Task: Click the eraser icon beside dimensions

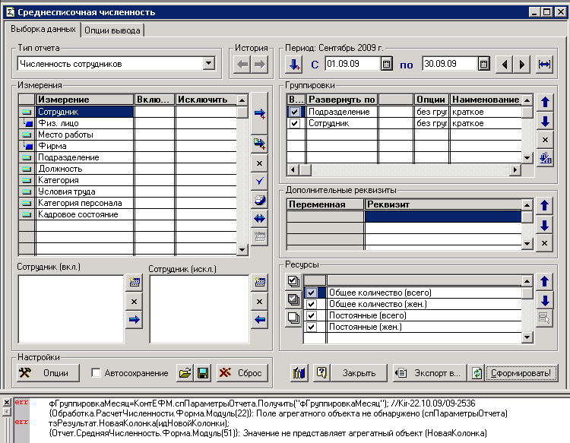Action: coord(260,200)
